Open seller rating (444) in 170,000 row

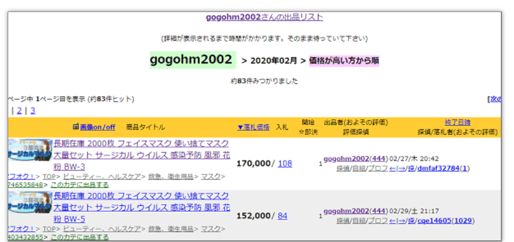click(x=378, y=159)
